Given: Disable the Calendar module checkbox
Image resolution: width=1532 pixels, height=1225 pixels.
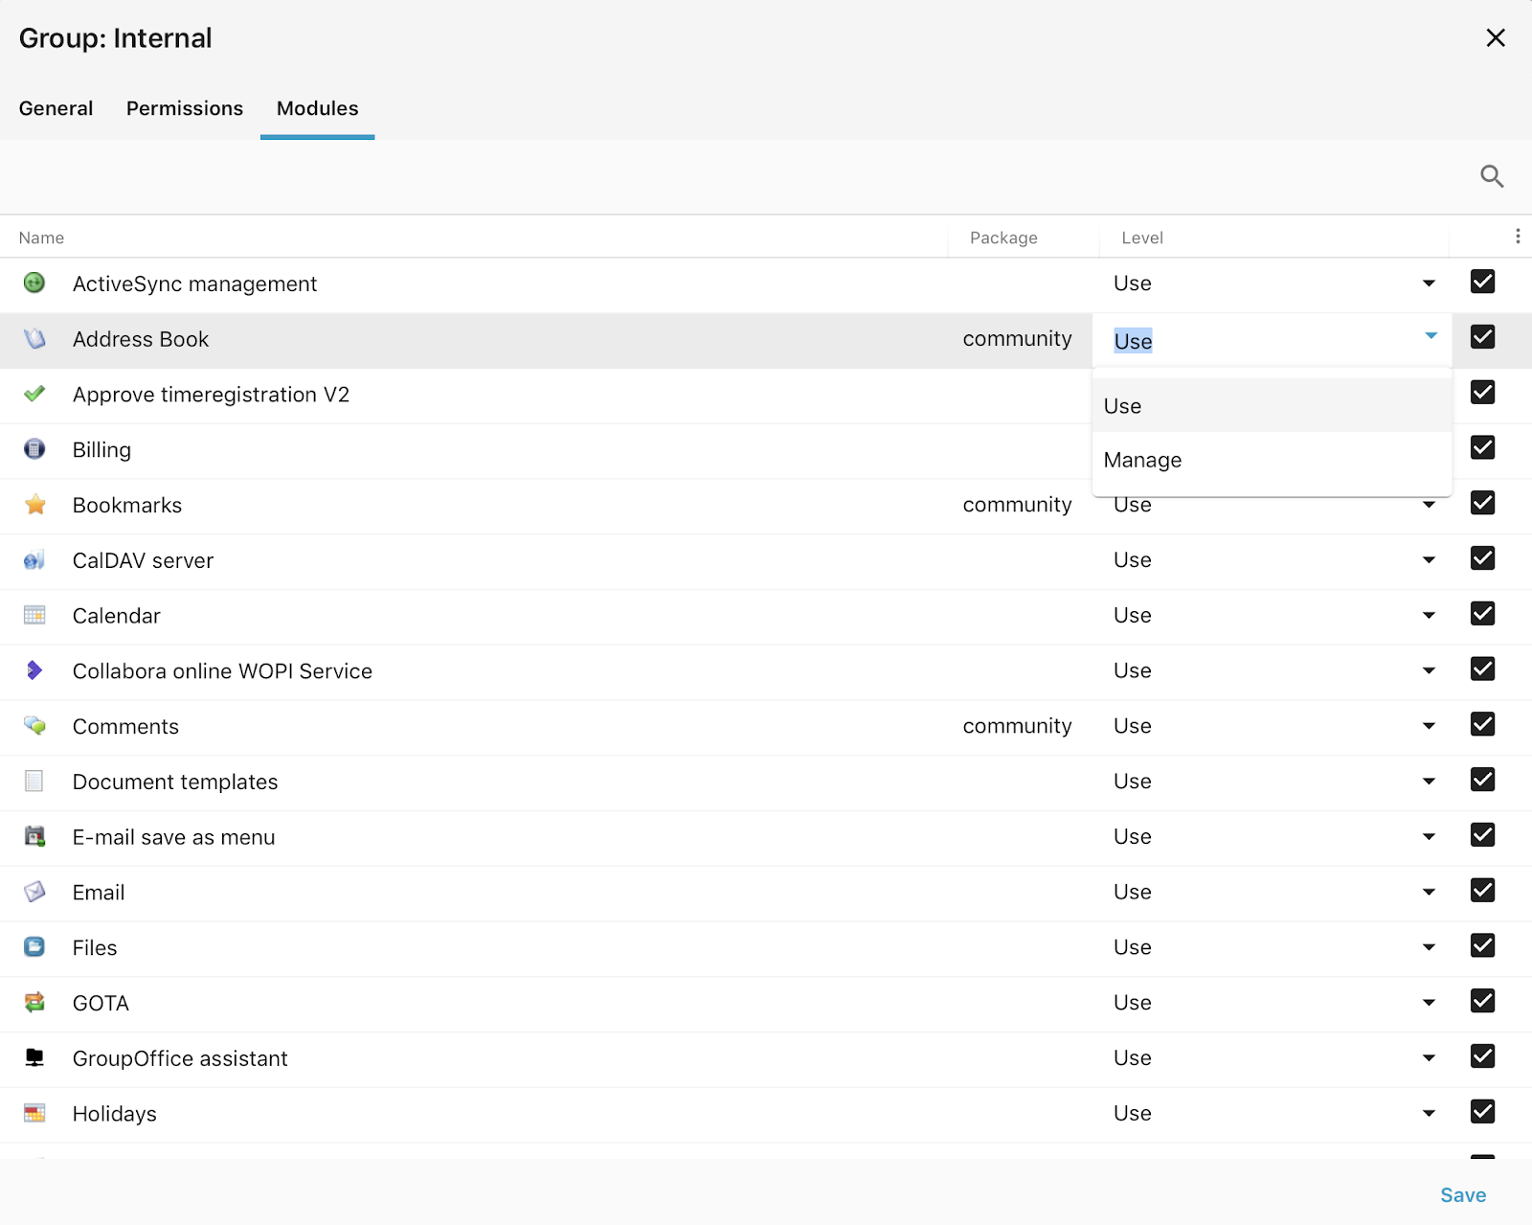Looking at the screenshot, I should point(1482,614).
